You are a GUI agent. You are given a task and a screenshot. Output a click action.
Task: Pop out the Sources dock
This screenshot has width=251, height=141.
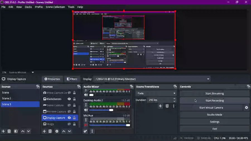tap(79, 86)
